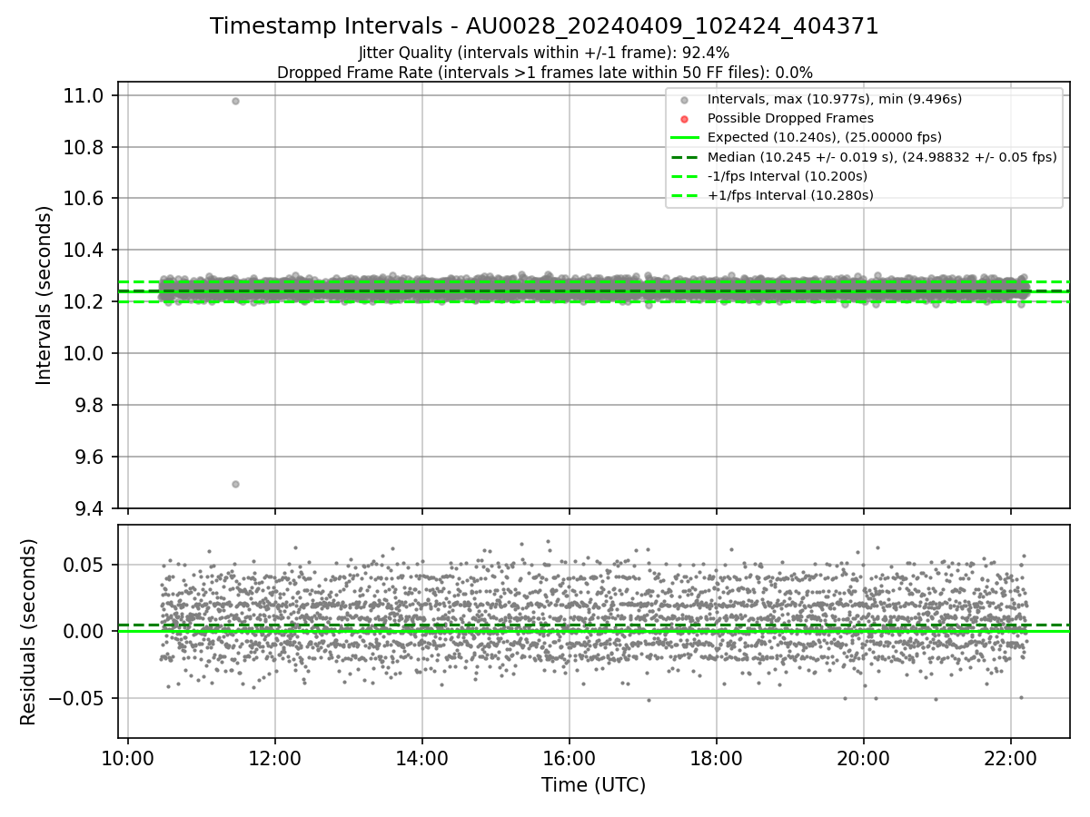Click the '18:00' x-axis tick label
The height and width of the screenshot is (817, 1090).
717,757
